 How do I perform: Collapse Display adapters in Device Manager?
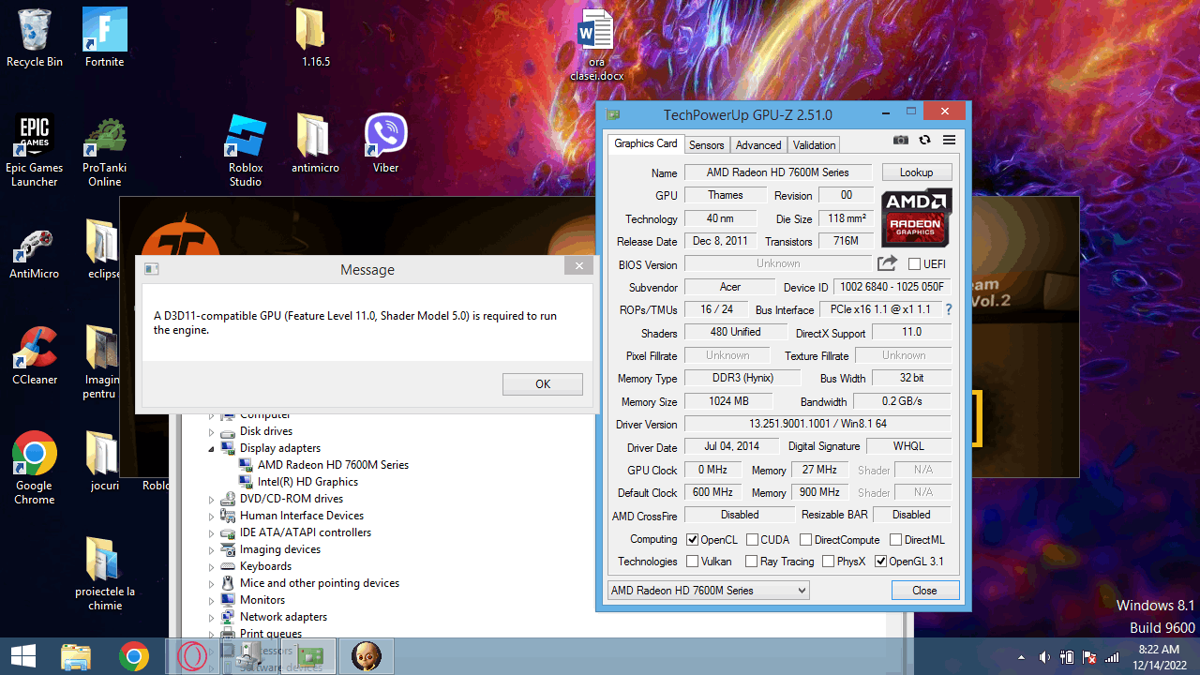(212, 449)
